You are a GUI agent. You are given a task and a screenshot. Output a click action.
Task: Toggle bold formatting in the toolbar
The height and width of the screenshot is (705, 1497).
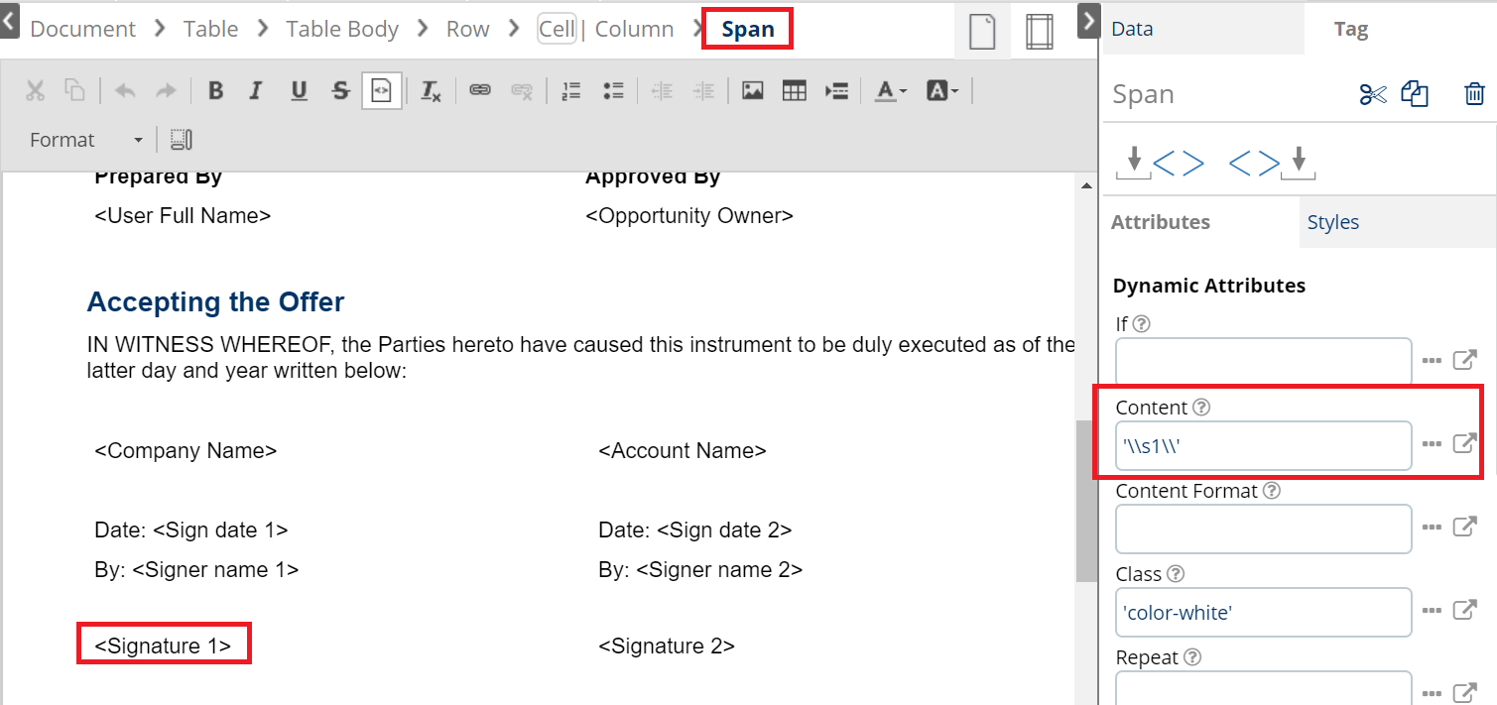pyautogui.click(x=215, y=90)
